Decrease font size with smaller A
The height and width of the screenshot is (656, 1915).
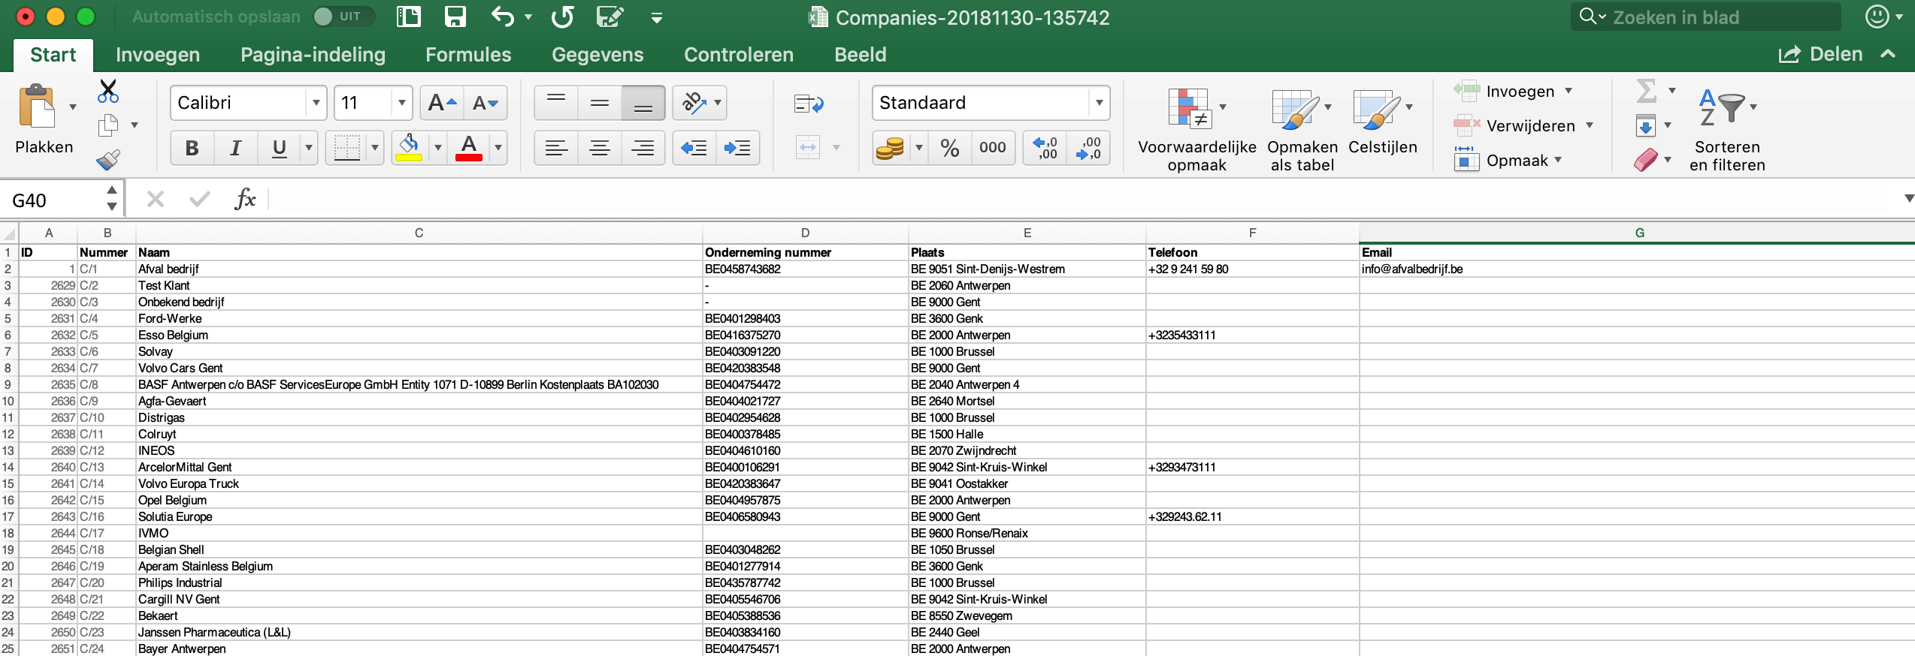pyautogui.click(x=486, y=103)
